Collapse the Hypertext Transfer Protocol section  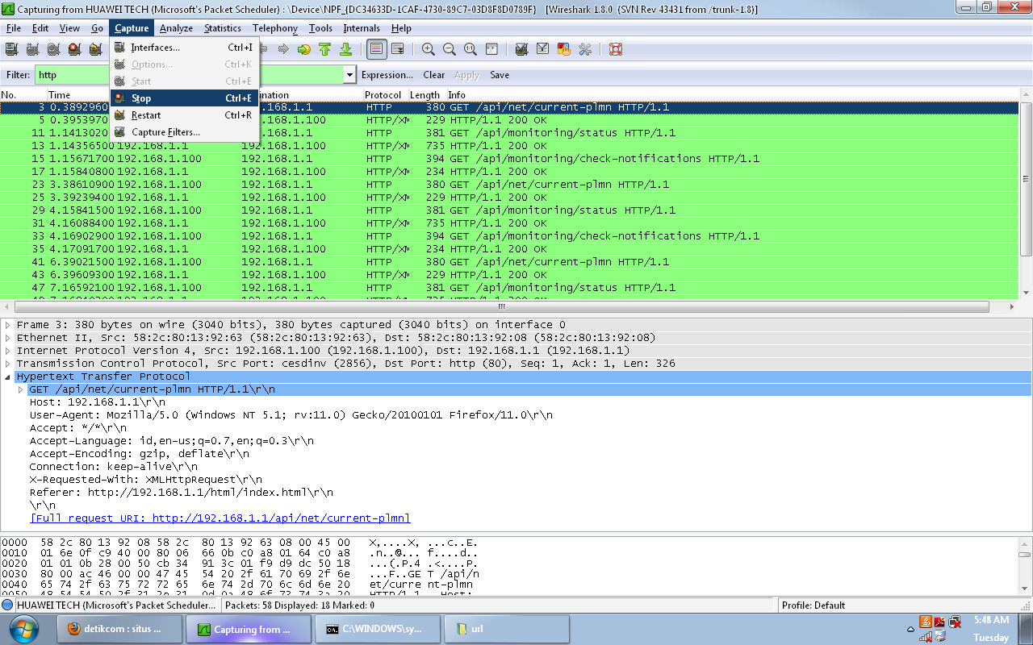8,377
